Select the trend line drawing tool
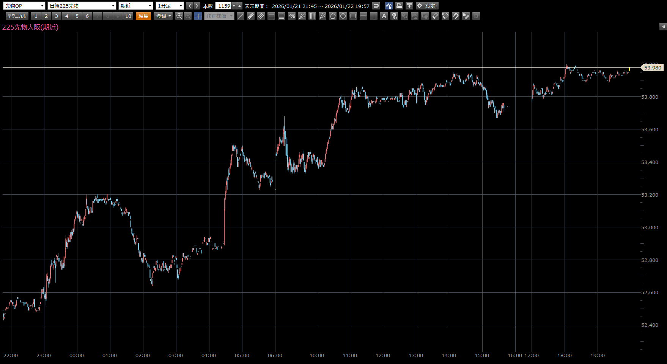 (241, 16)
